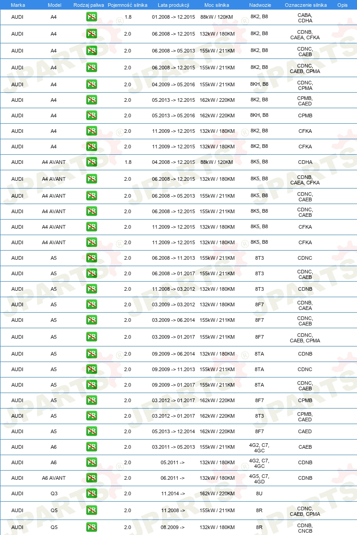The height and width of the screenshot is (535, 357).
Task: Click fuel icon in A6 AVANT row
Action: [91, 478]
